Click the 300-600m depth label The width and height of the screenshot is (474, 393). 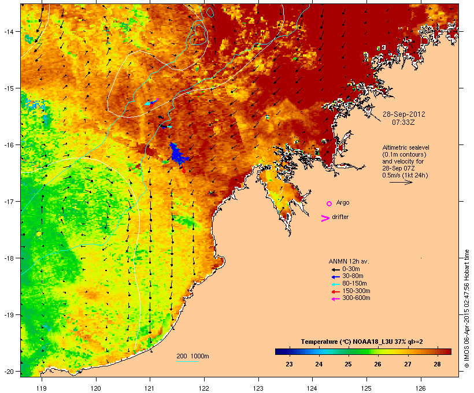[356, 298]
